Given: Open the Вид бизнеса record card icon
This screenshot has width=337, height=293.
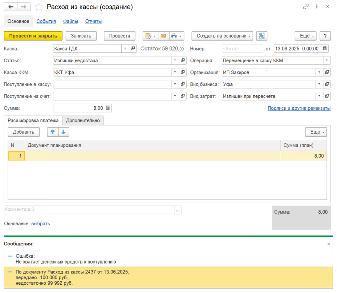Looking at the screenshot, I should tap(327, 84).
